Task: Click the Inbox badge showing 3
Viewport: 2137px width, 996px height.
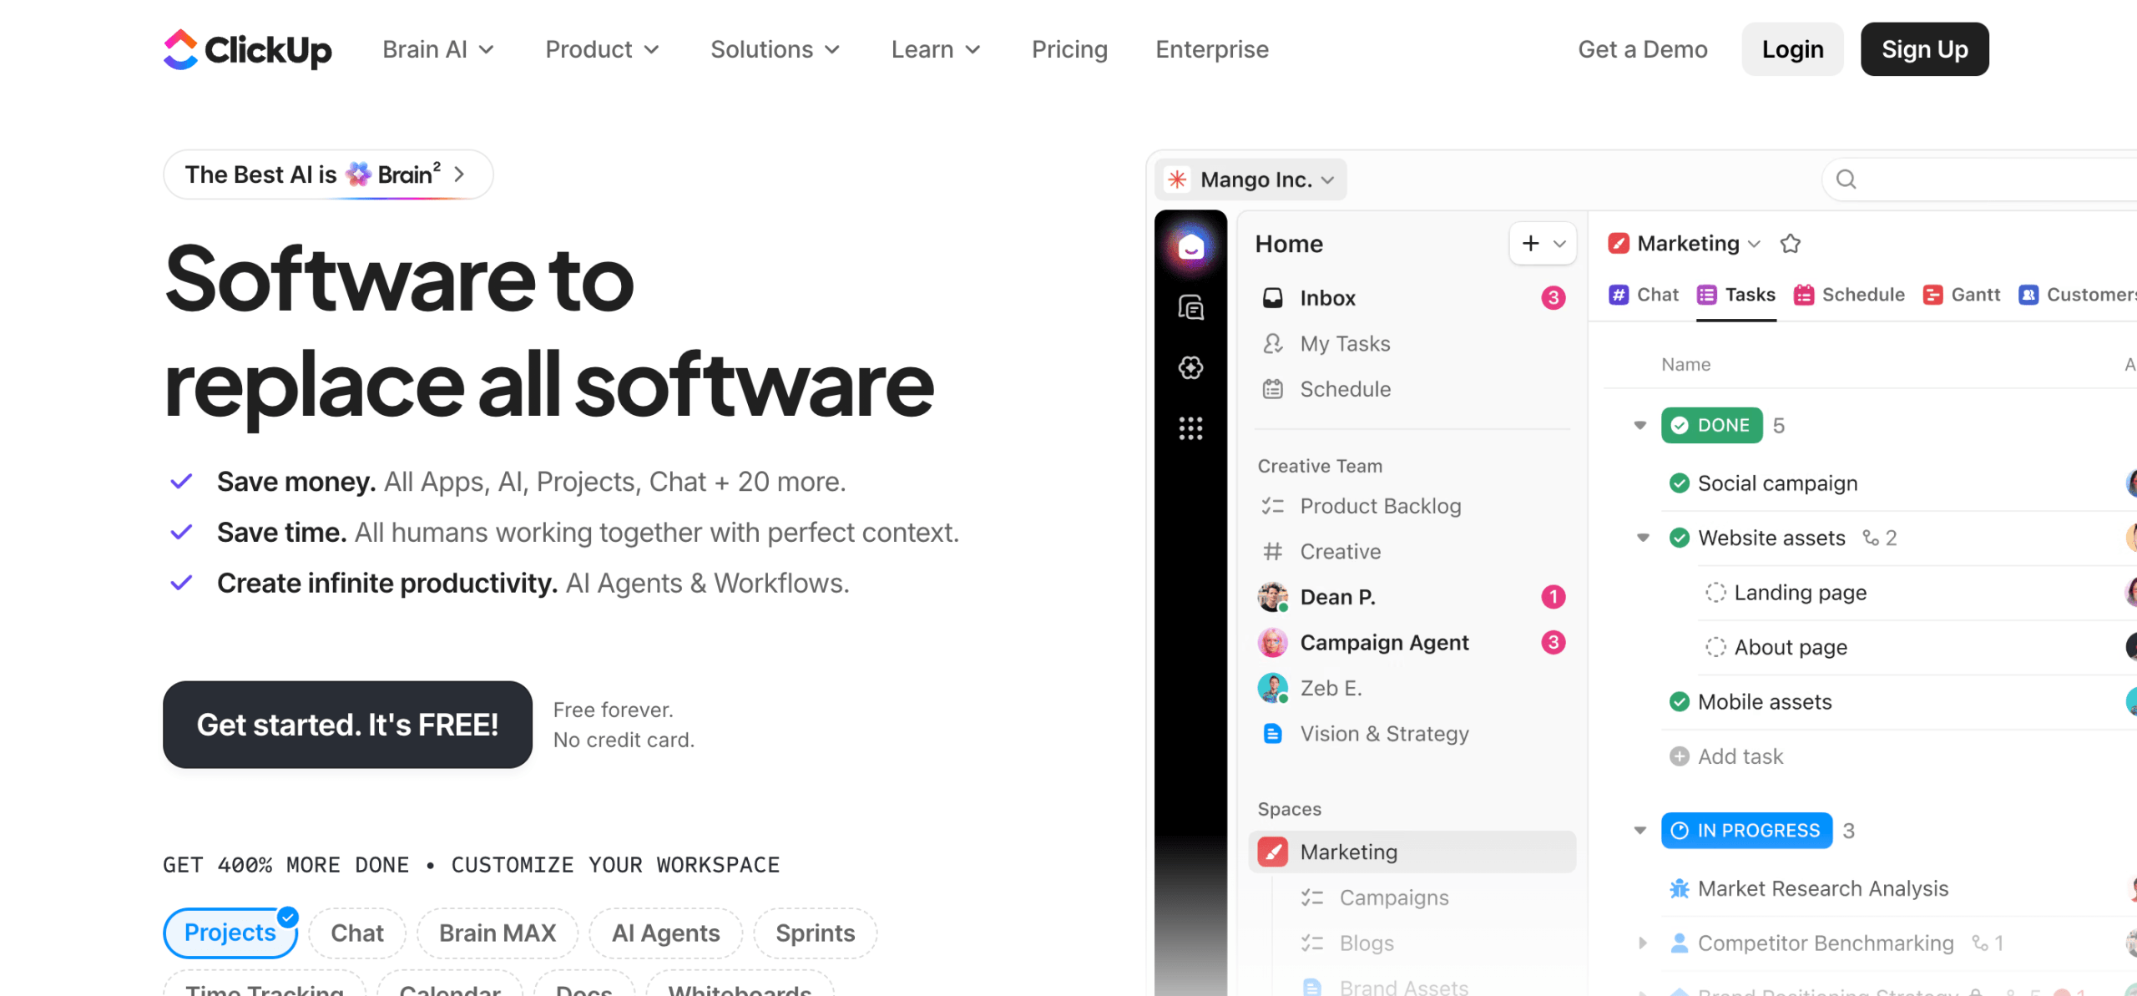Action: click(x=1553, y=298)
